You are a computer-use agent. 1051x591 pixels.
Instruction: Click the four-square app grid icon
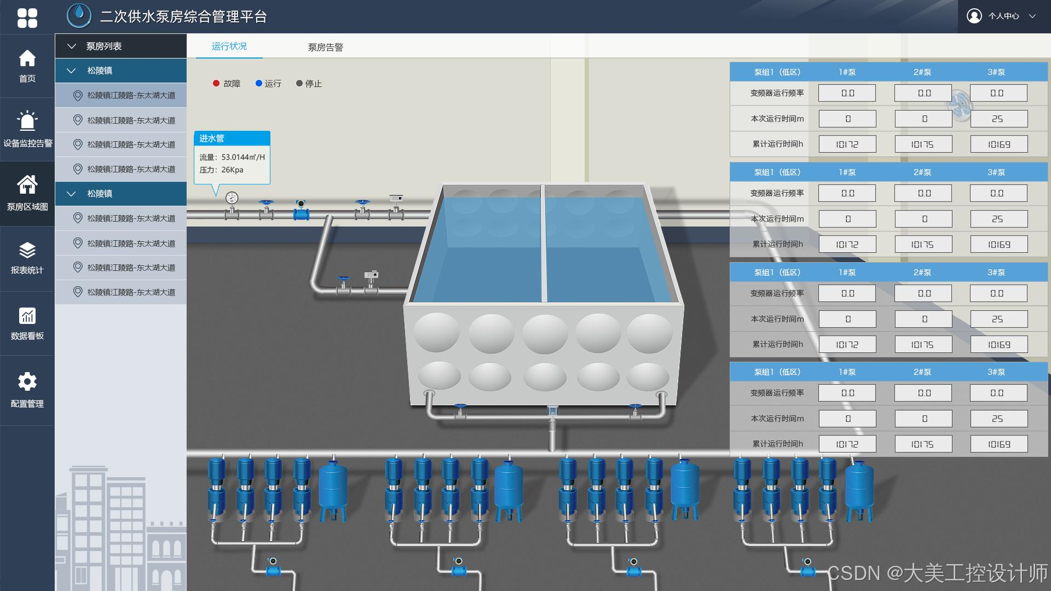coord(27,18)
